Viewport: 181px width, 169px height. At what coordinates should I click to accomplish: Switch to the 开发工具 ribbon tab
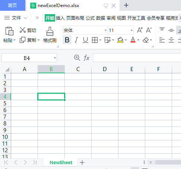pos(136,18)
